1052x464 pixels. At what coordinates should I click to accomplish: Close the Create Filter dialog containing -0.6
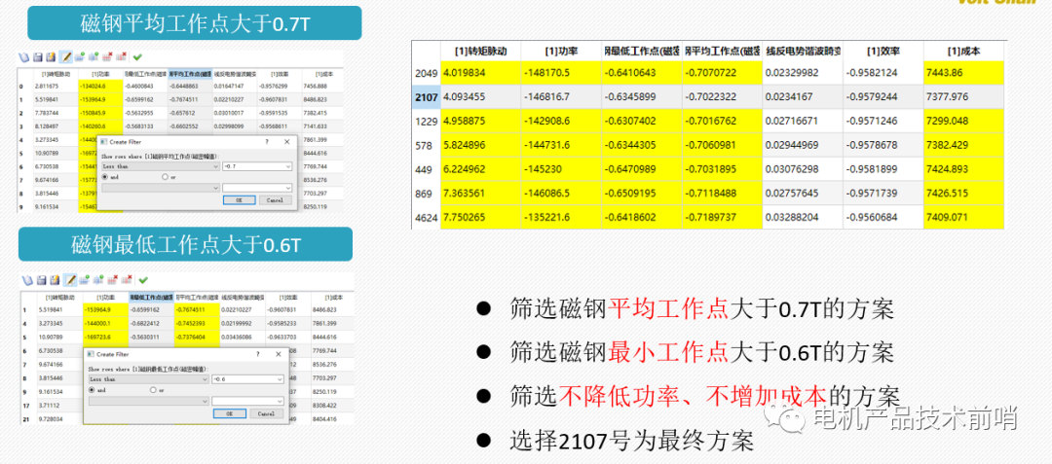pyautogui.click(x=279, y=354)
